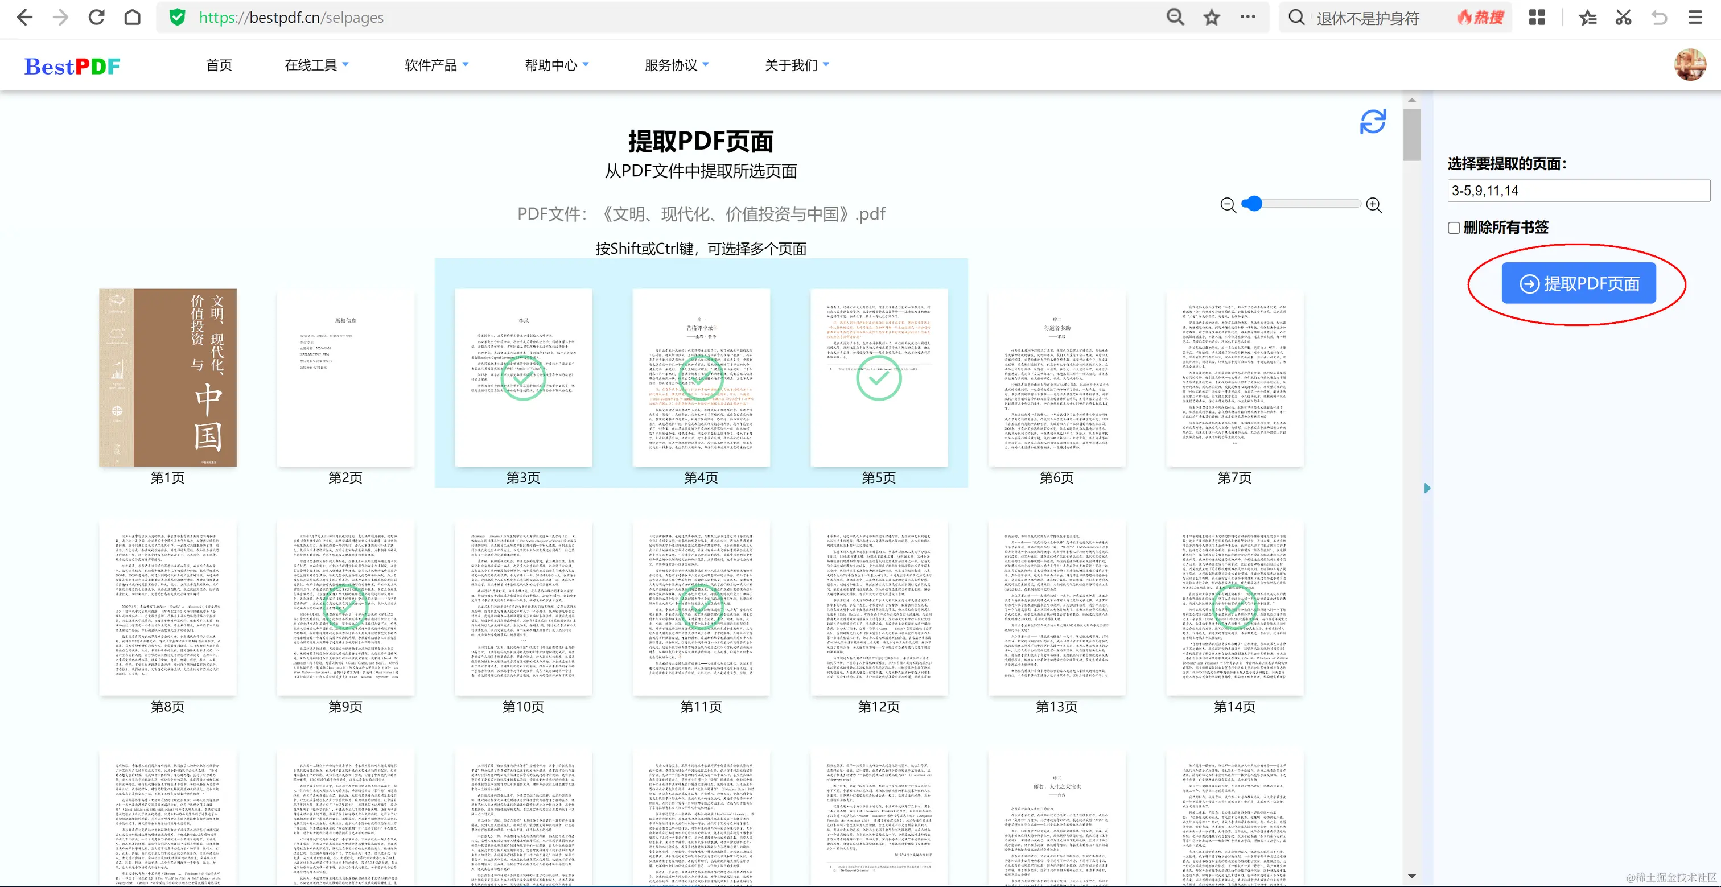1721x887 pixels.
Task: Open the user avatar profile
Action: [1690, 65]
